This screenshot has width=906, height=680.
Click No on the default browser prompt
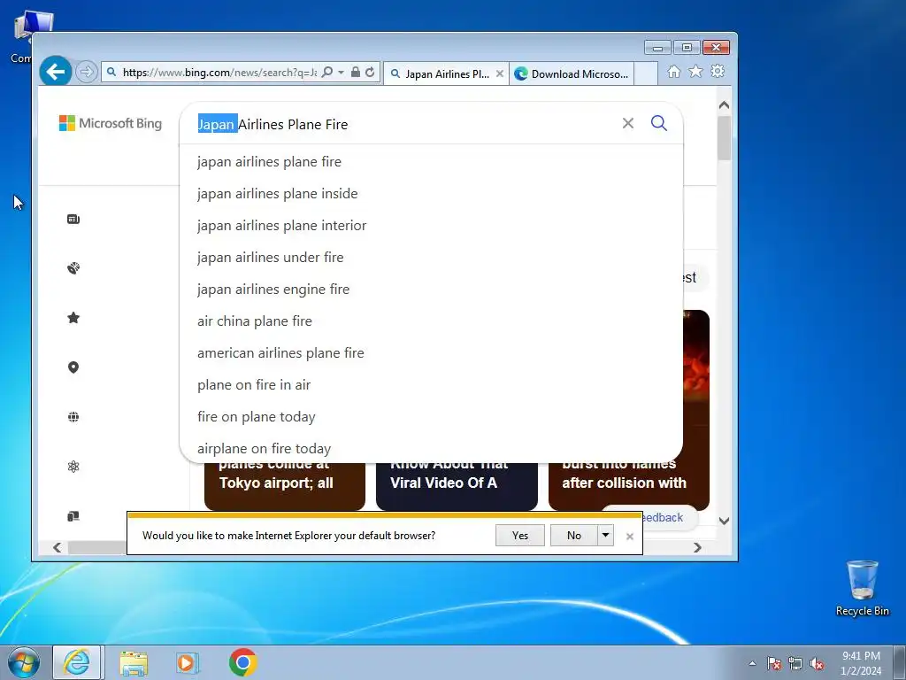tap(573, 536)
